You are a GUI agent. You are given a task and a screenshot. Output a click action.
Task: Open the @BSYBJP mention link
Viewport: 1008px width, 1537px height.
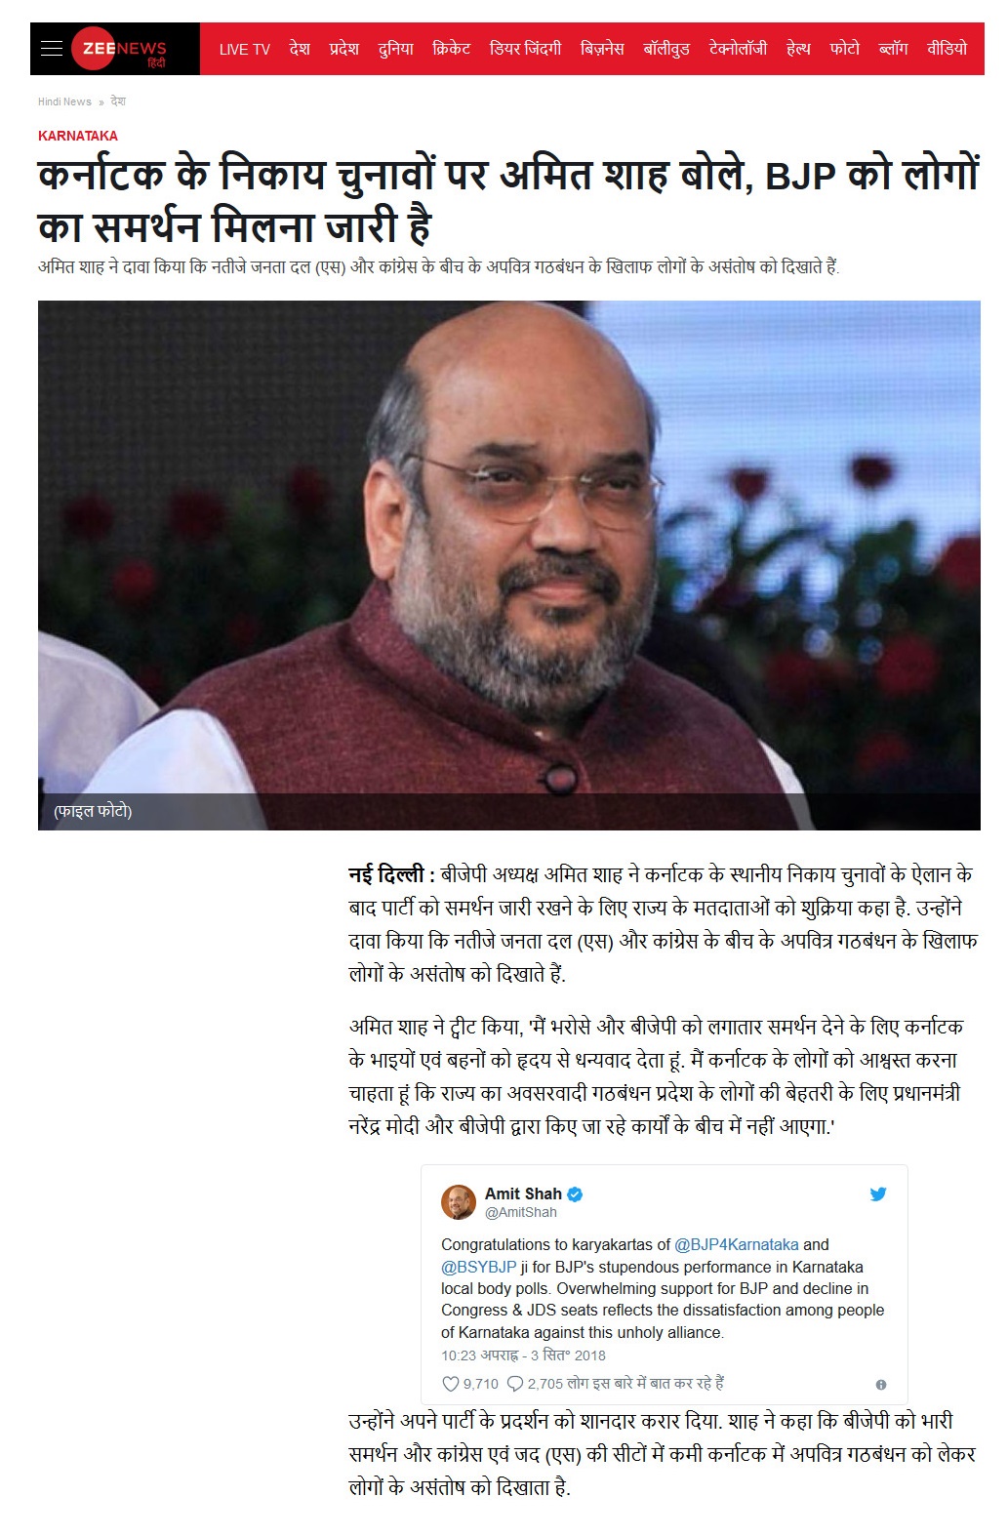(478, 1267)
